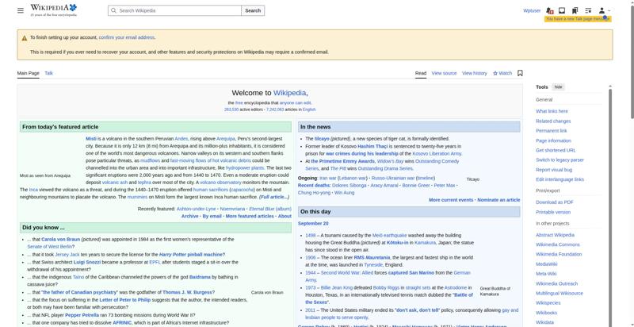Open the View history tab
This screenshot has width=634, height=327.
(474, 73)
